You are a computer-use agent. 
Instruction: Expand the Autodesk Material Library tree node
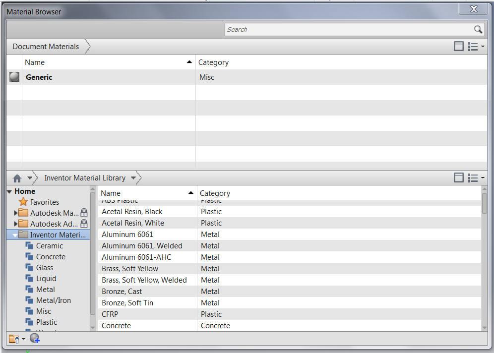tap(15, 213)
